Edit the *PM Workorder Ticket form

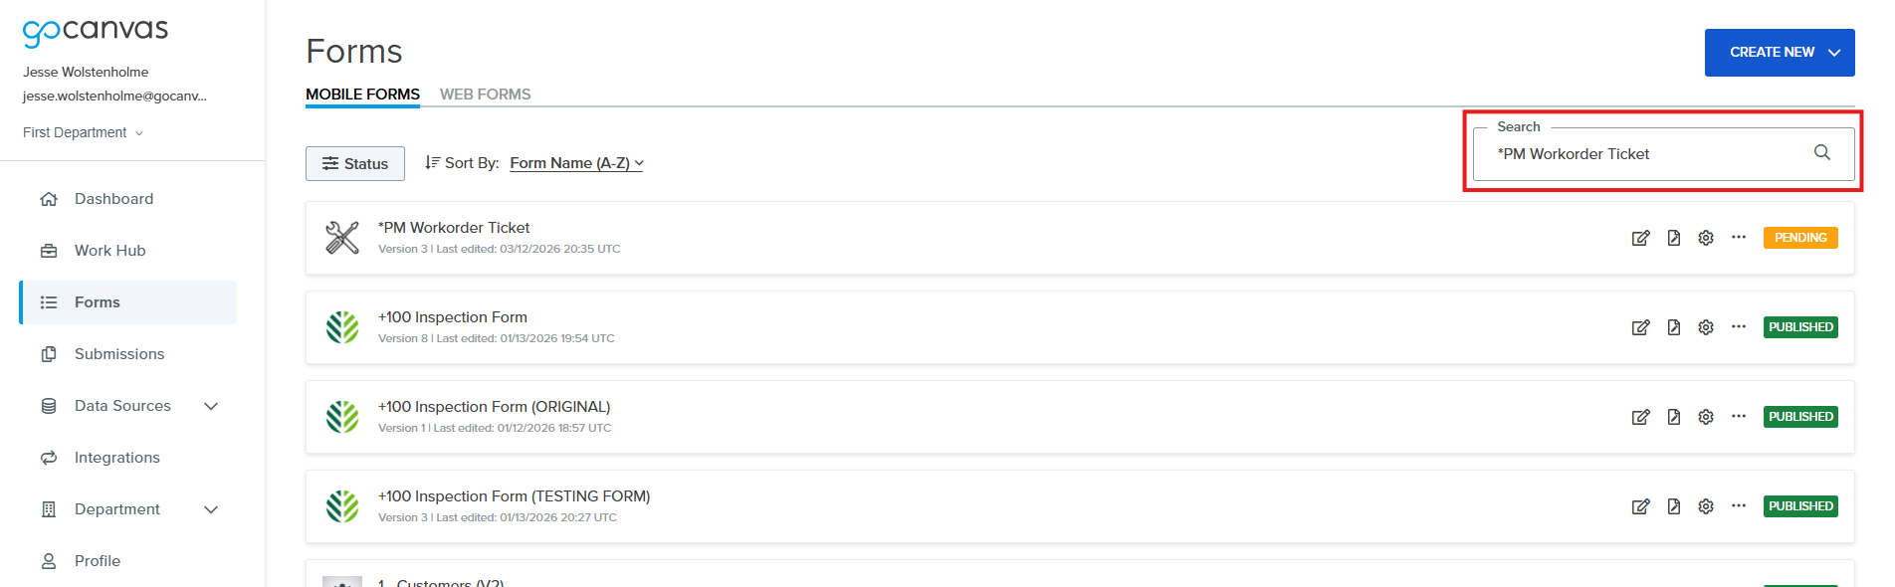[x=1640, y=238]
